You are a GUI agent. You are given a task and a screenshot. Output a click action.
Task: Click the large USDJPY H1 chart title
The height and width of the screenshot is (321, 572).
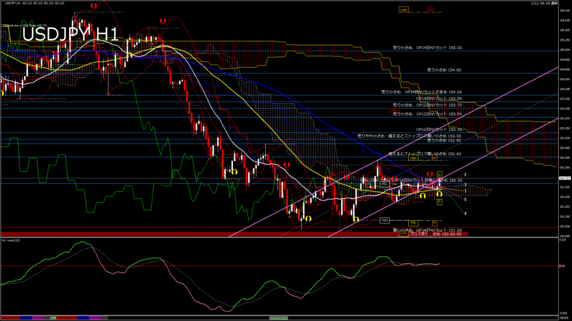(x=70, y=35)
